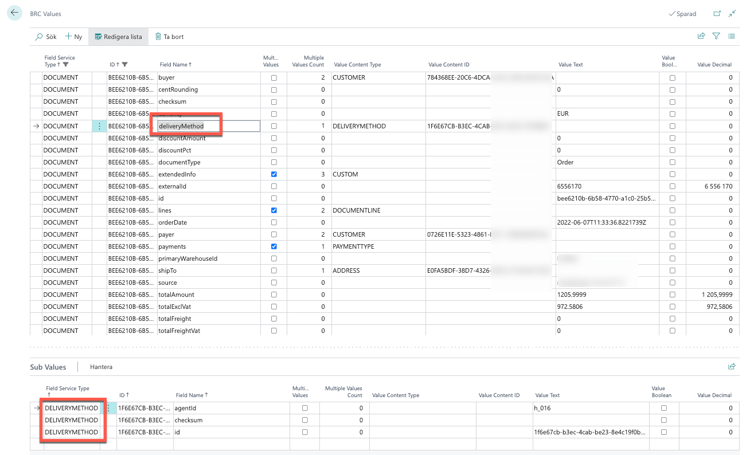Click the deliveryMethod field name input
The height and width of the screenshot is (455, 750).
208,126
